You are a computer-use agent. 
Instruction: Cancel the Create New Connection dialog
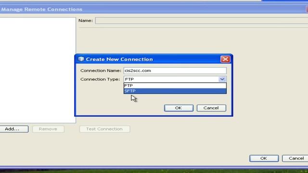point(211,108)
